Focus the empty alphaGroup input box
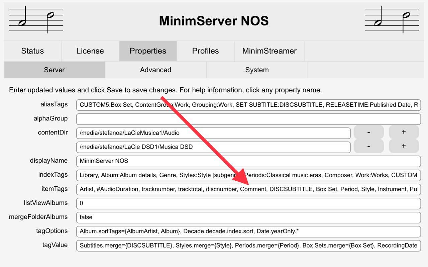 point(248,119)
